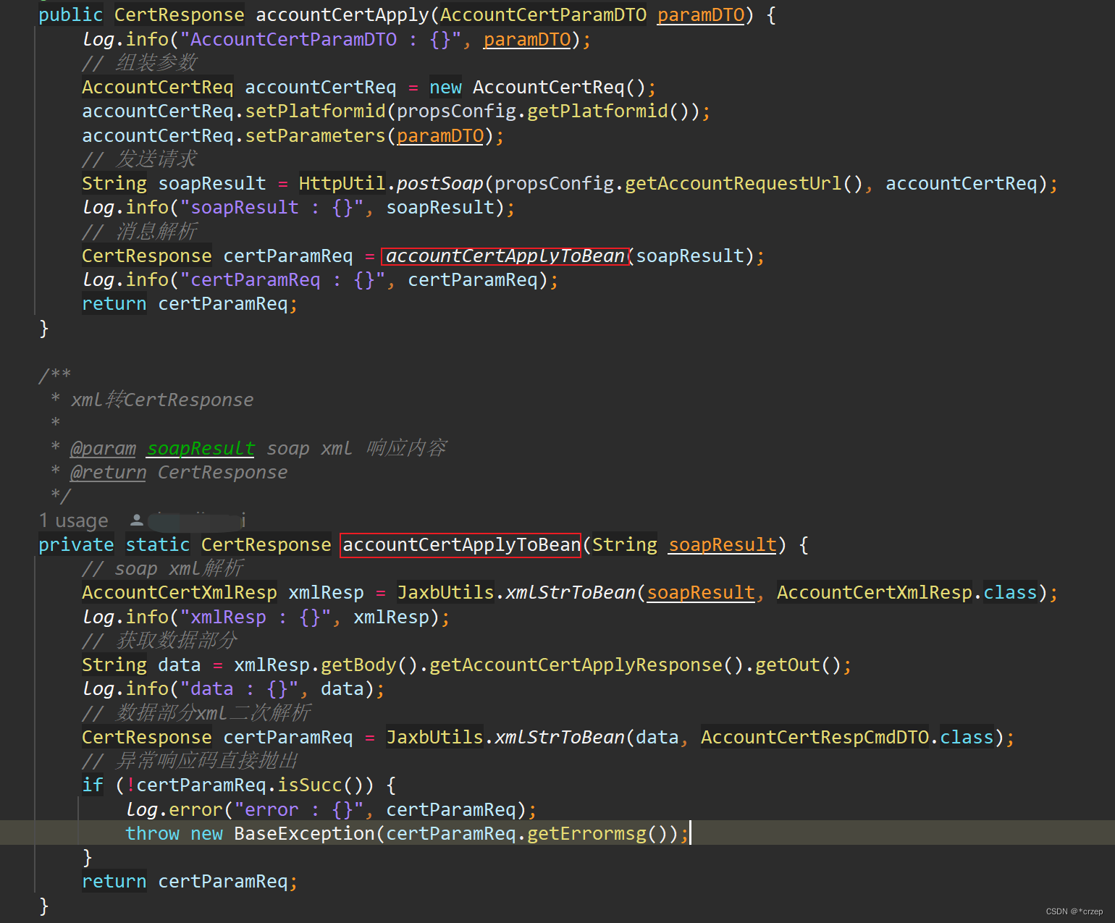The image size is (1115, 923).
Task: Click BaseException in the throw statement
Action: coord(304,833)
